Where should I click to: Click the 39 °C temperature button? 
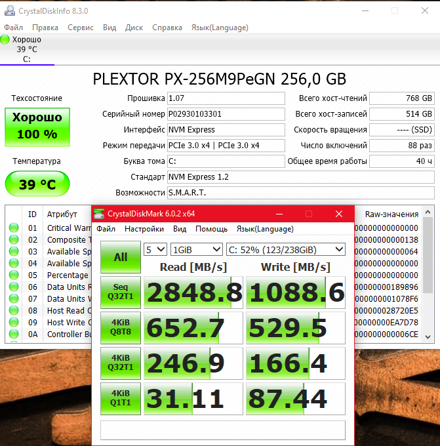tap(37, 184)
